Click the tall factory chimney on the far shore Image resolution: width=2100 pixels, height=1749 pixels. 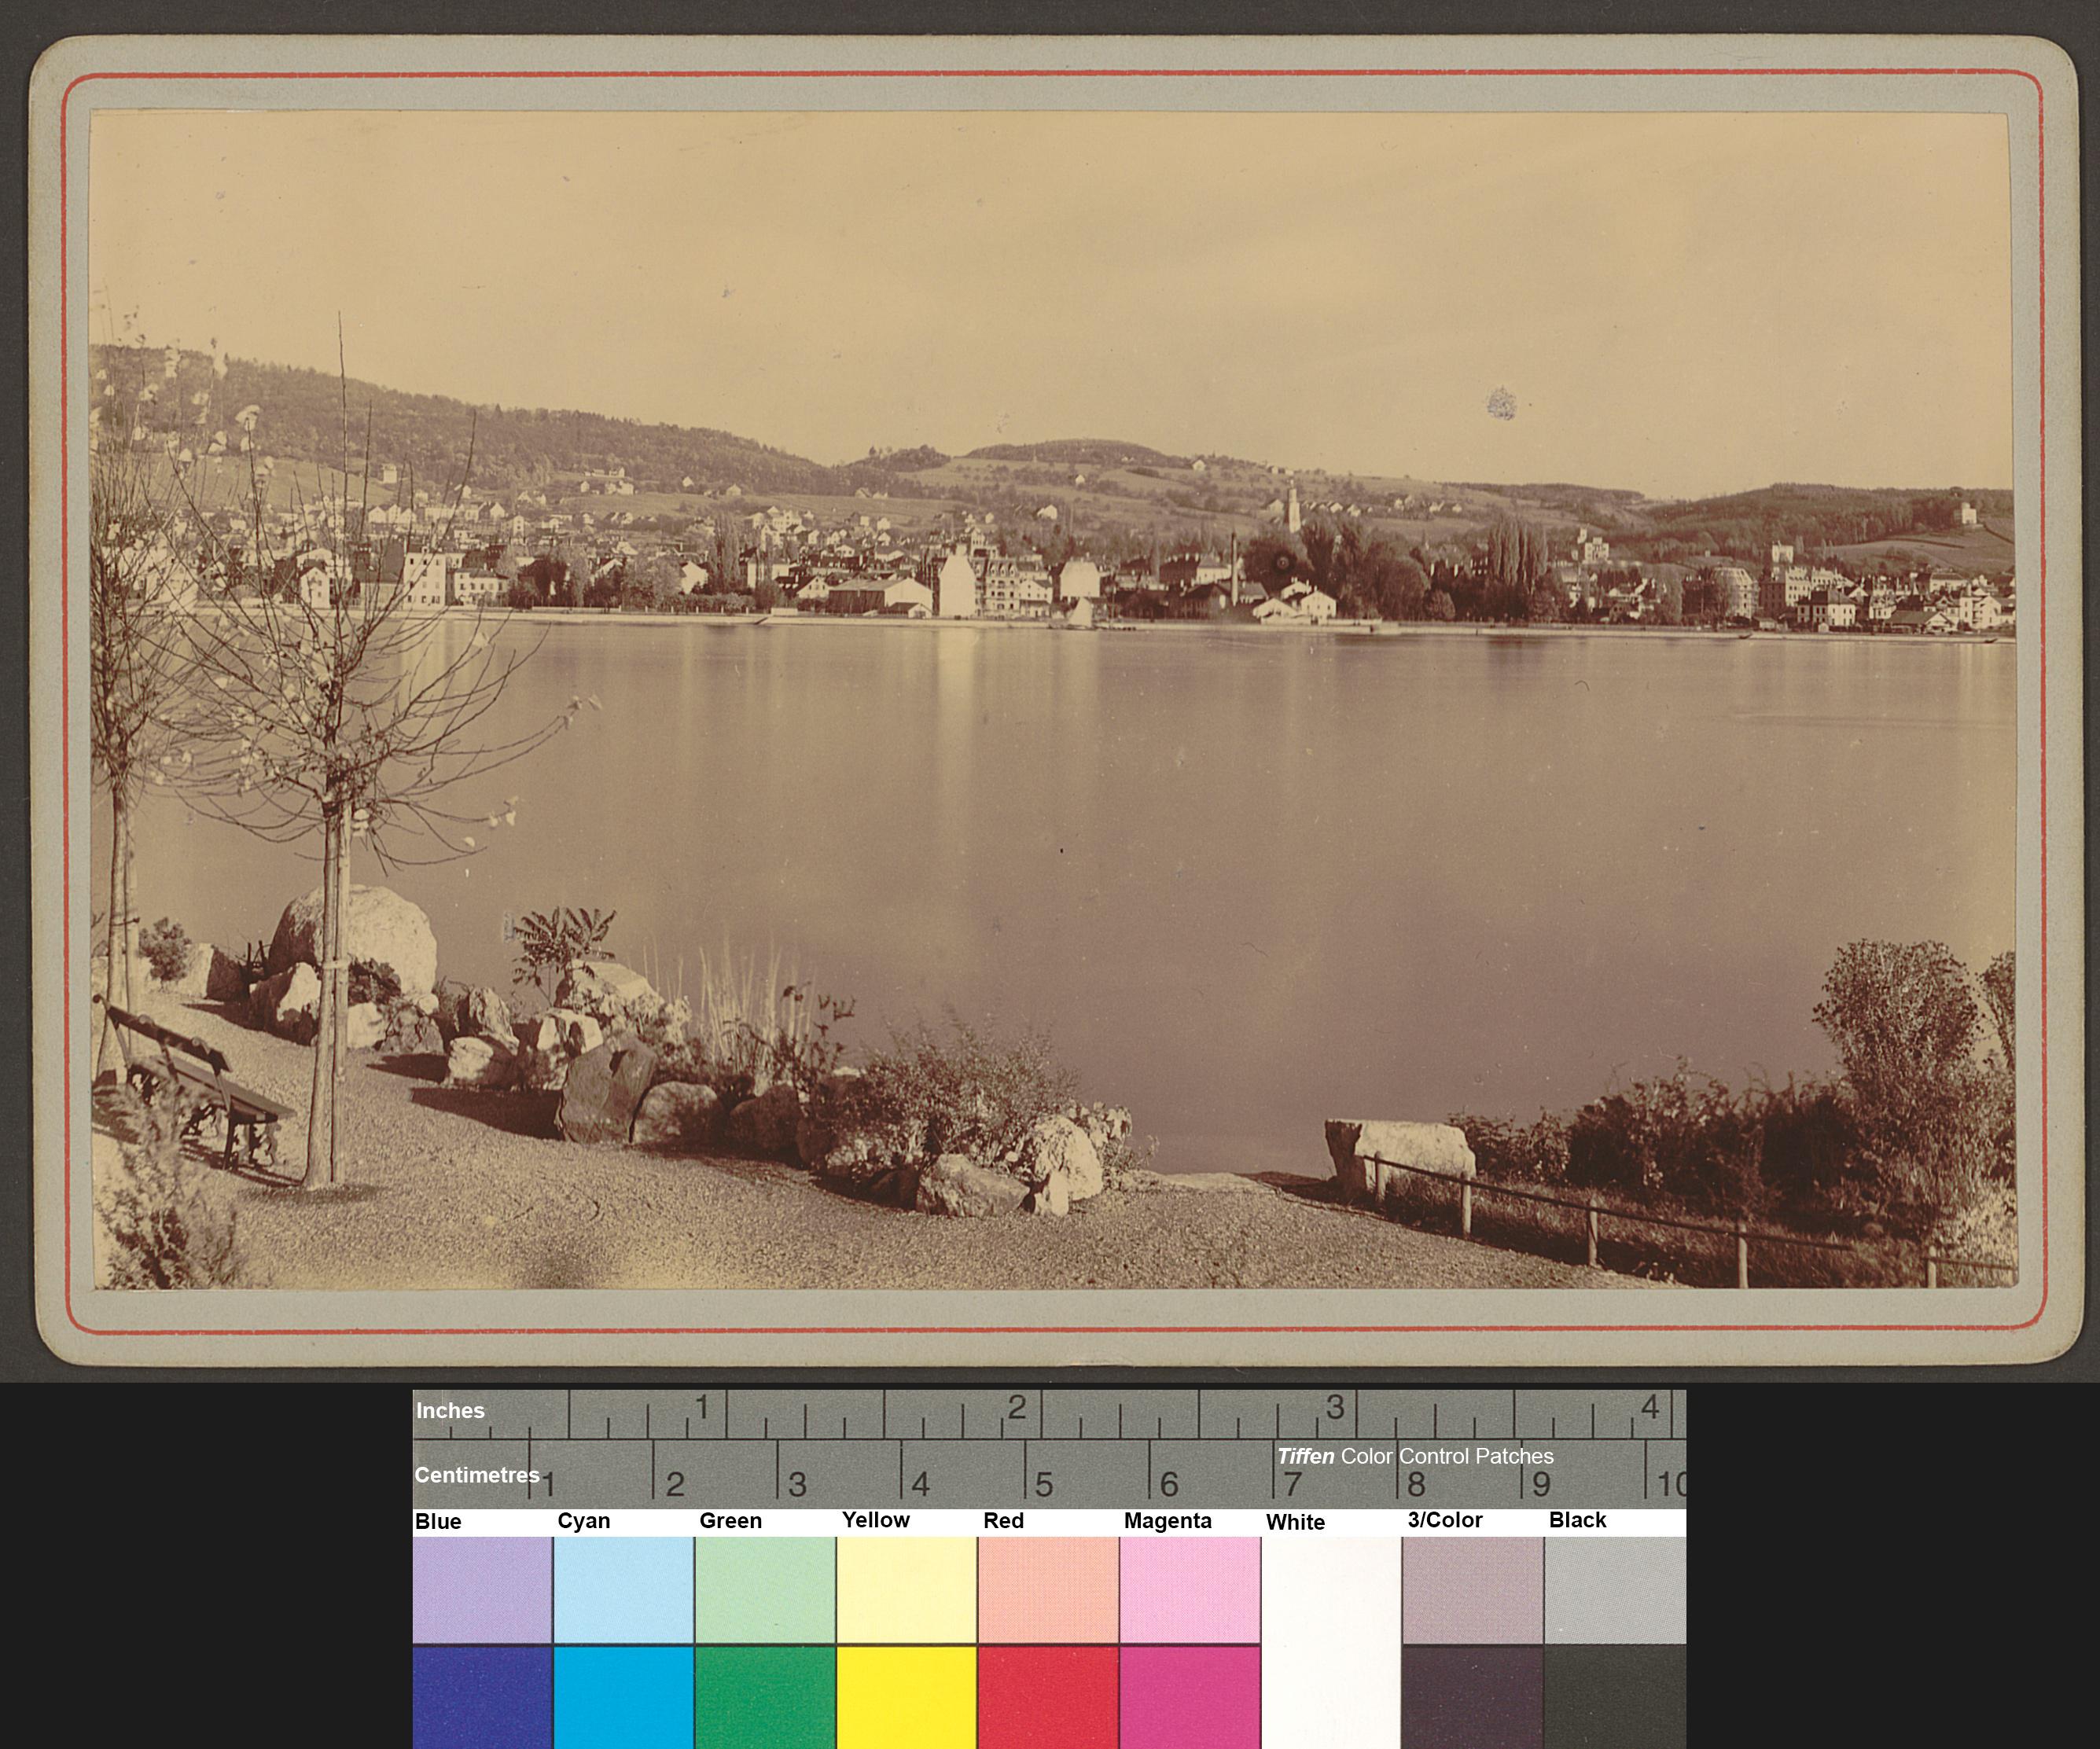click(x=1234, y=569)
